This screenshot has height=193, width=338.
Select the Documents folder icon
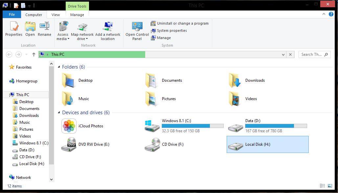click(x=151, y=80)
